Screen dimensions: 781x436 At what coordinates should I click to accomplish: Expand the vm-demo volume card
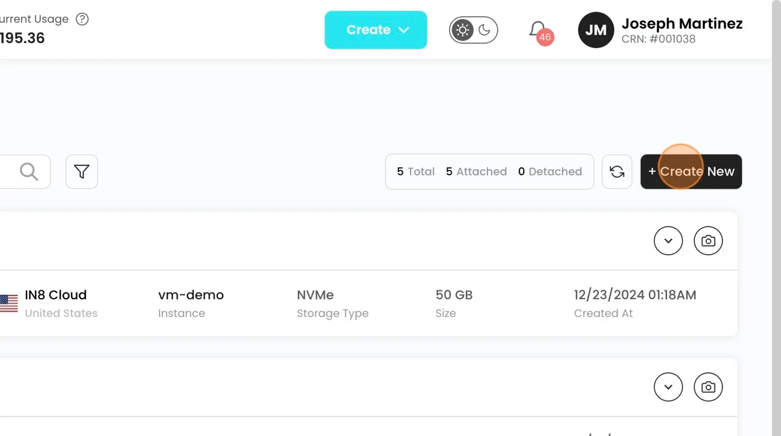(668, 241)
